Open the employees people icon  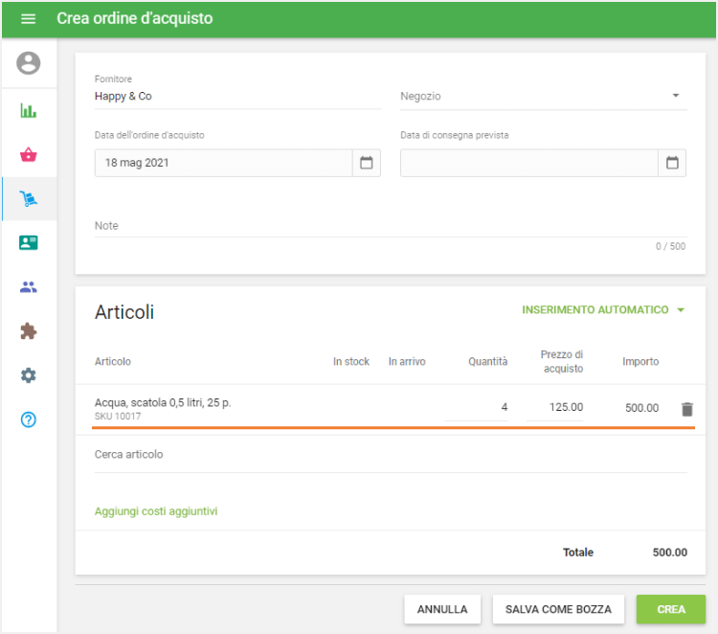[29, 287]
